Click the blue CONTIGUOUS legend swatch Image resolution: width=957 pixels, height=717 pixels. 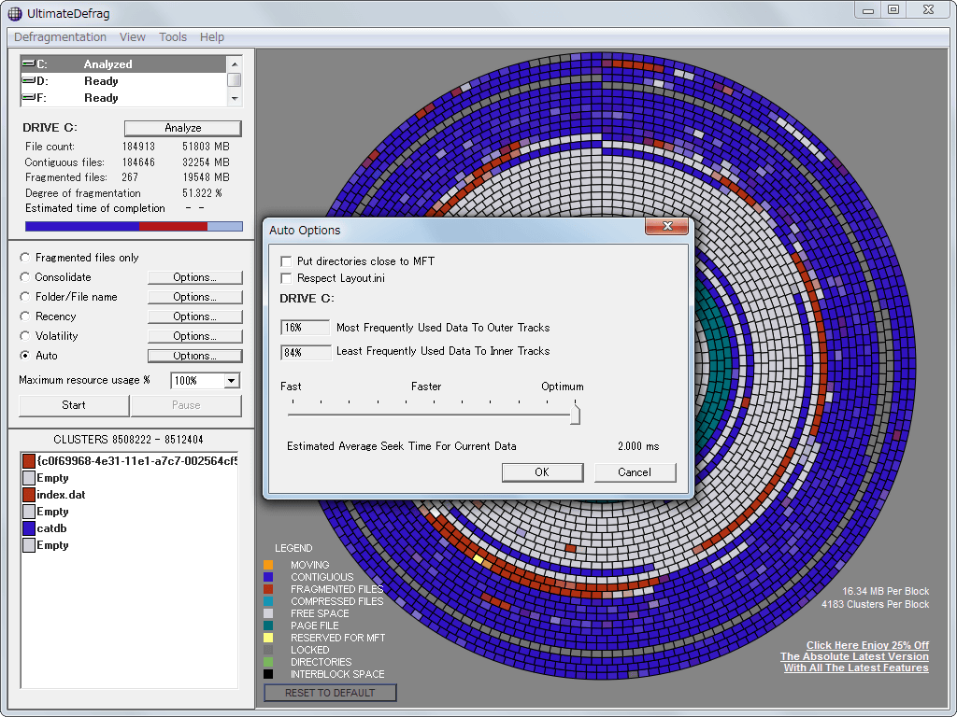pyautogui.click(x=268, y=577)
